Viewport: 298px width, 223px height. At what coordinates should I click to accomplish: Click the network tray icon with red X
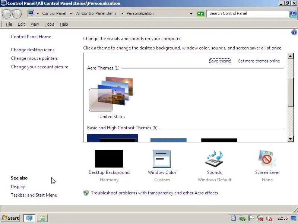point(260,218)
